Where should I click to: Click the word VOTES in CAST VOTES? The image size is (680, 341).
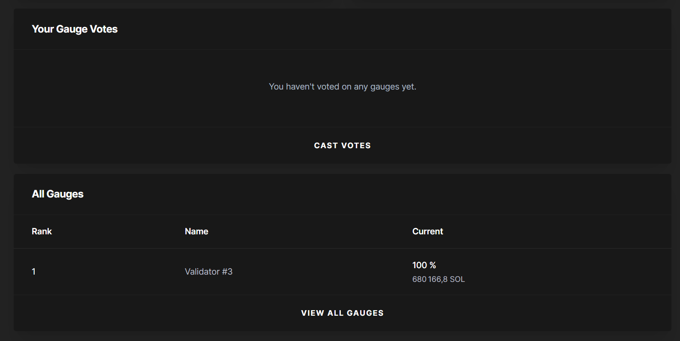(356, 146)
